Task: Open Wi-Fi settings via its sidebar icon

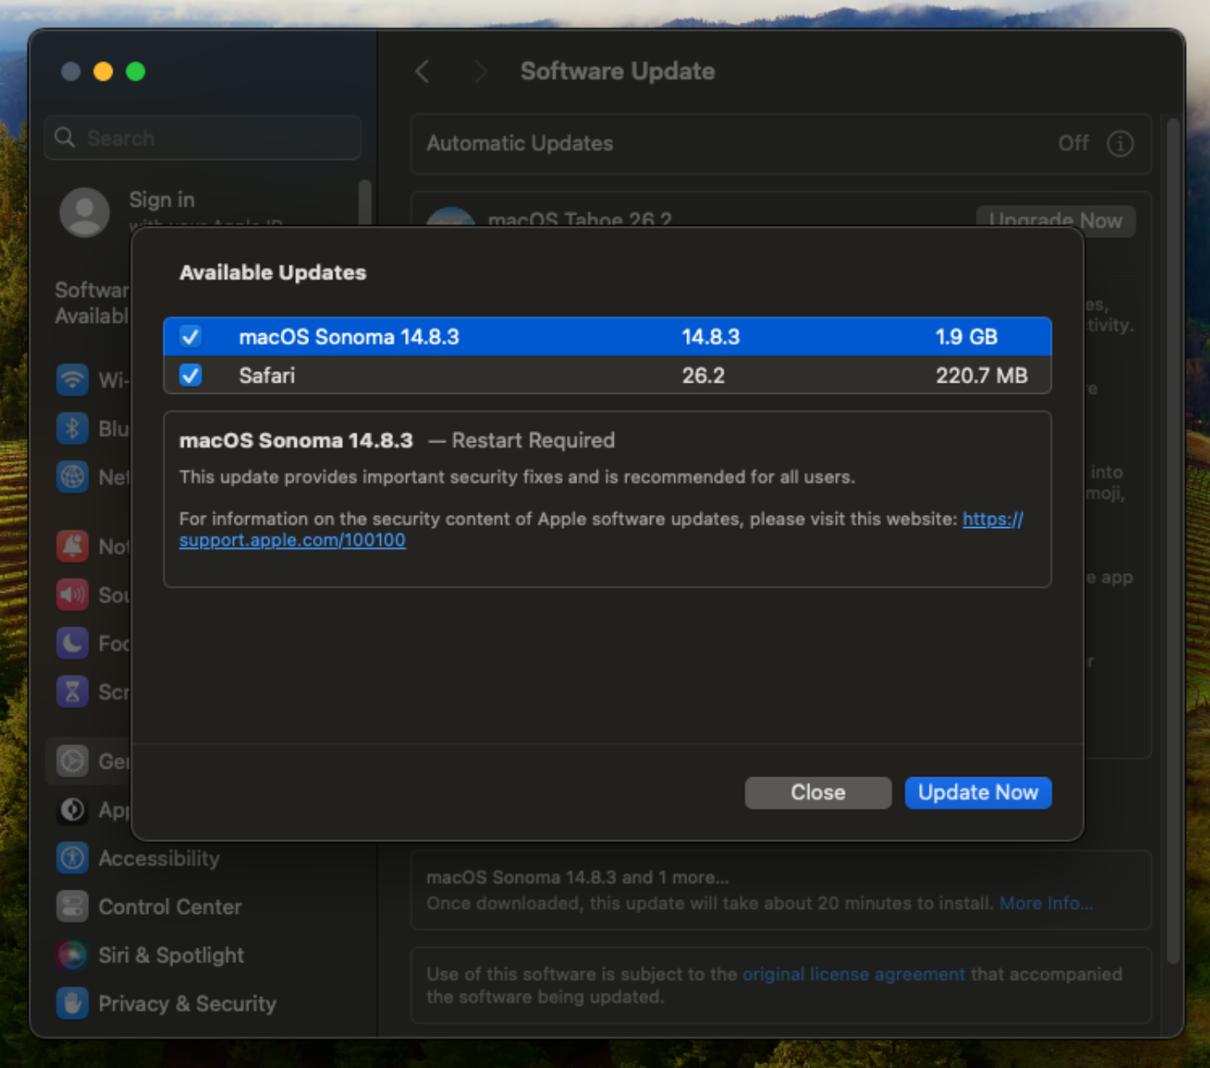Action: pyautogui.click(x=73, y=379)
